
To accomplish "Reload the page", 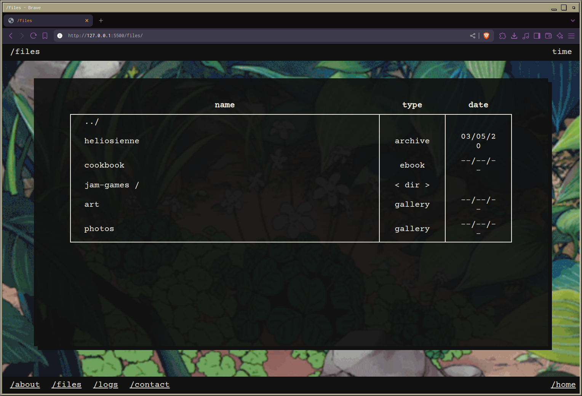I will (x=34, y=36).
